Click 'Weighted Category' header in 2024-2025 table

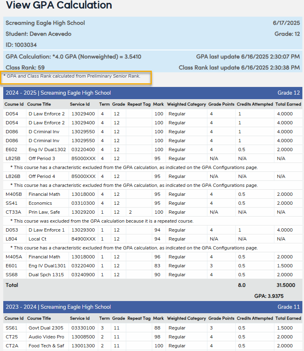coord(186,104)
